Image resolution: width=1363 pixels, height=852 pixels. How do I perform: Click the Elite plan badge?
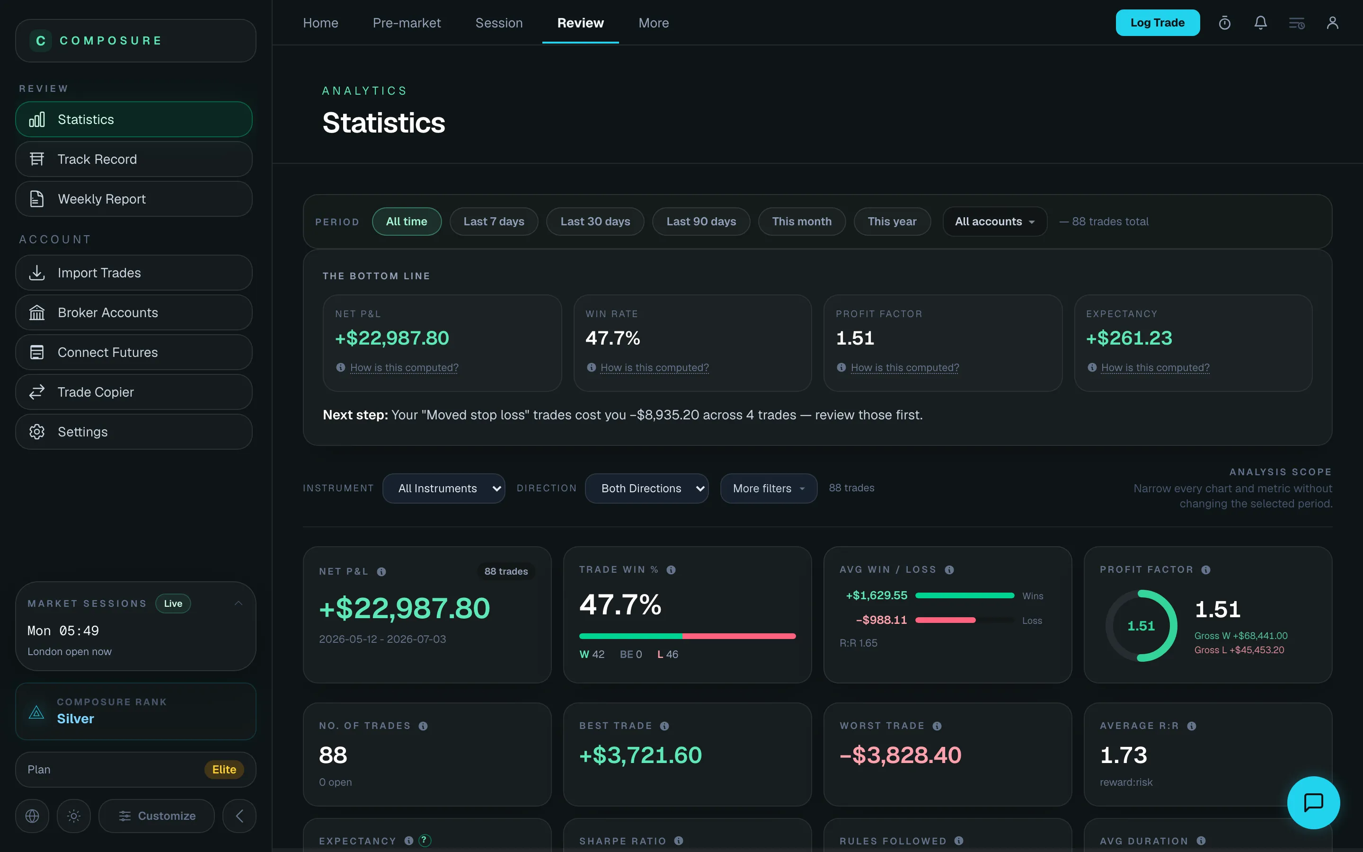point(224,769)
